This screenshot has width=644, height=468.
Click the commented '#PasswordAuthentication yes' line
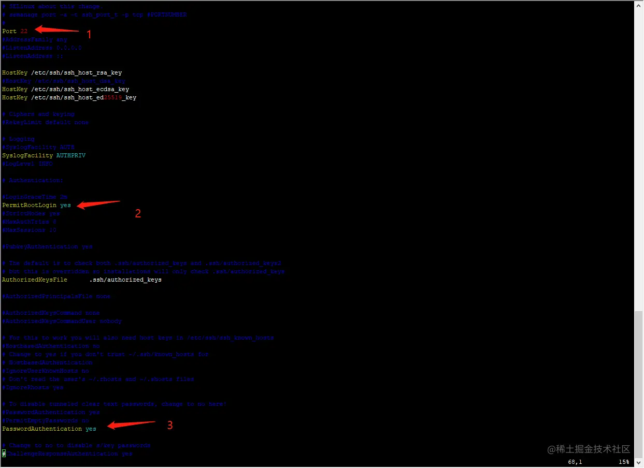(51, 413)
